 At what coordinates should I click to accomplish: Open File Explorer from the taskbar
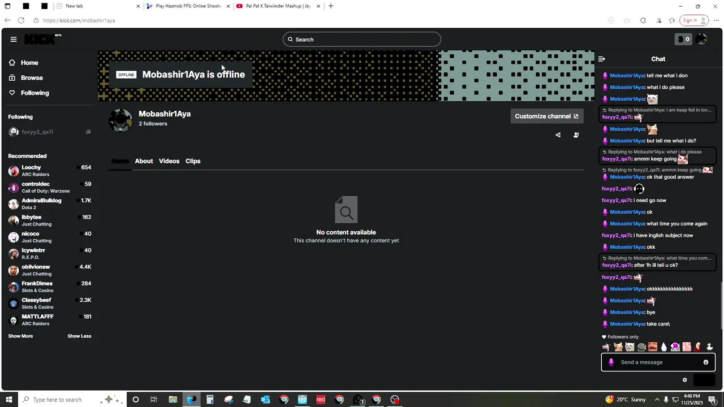(x=173, y=400)
